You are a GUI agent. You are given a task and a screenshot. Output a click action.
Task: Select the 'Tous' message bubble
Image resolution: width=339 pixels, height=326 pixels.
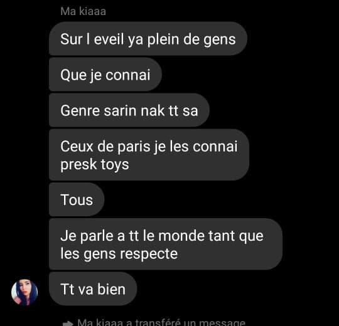pos(77,199)
